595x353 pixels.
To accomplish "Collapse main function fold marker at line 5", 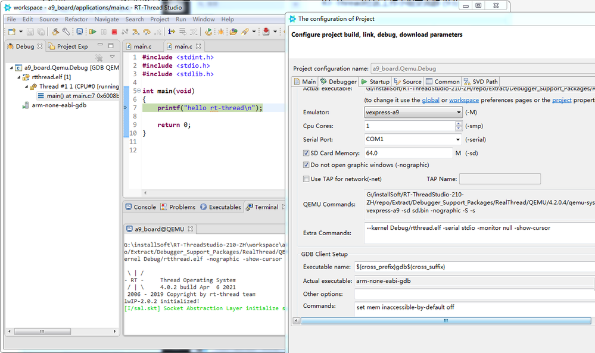I will (x=139, y=90).
